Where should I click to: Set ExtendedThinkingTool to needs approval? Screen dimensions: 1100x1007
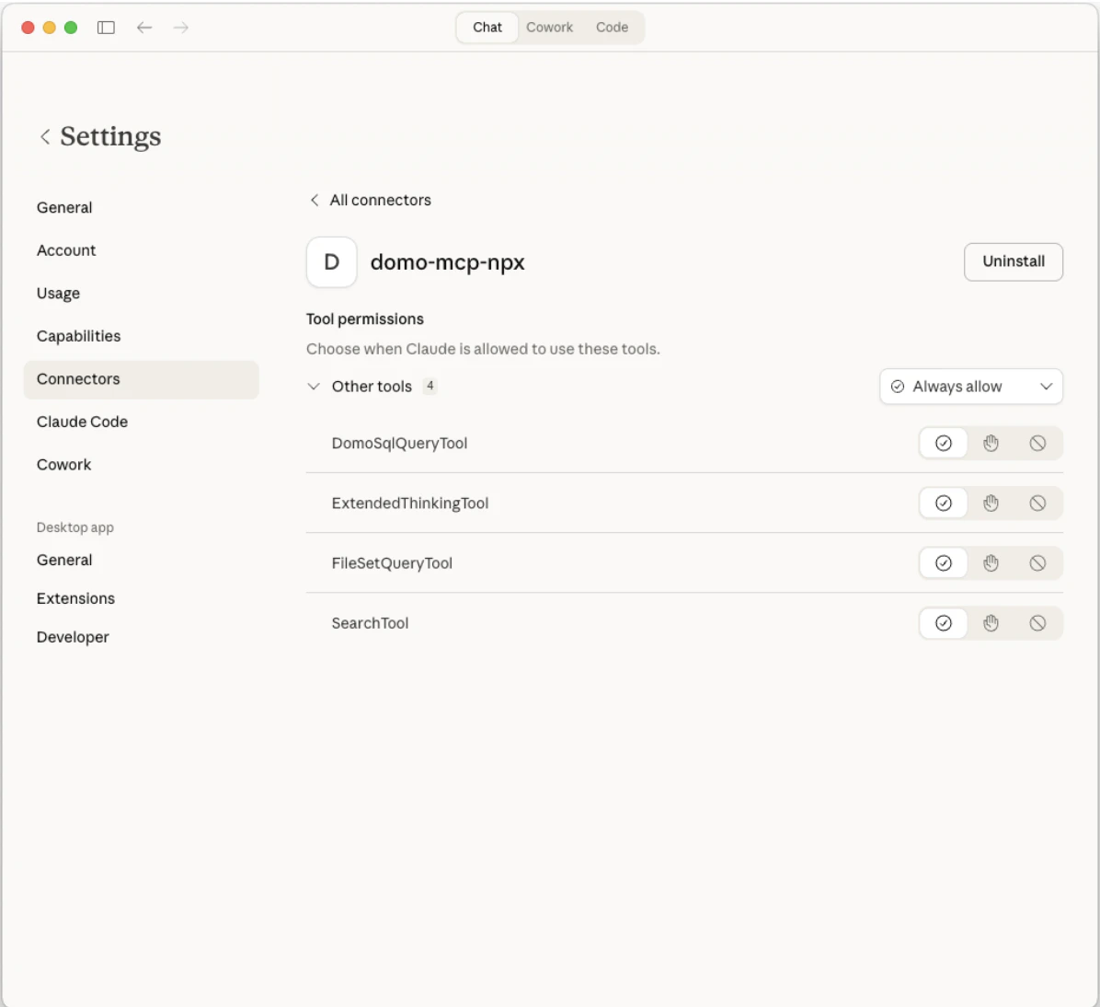pos(991,503)
